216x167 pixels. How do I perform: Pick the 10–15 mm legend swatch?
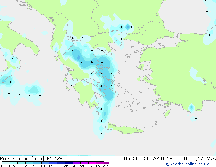[x=45, y=163]
